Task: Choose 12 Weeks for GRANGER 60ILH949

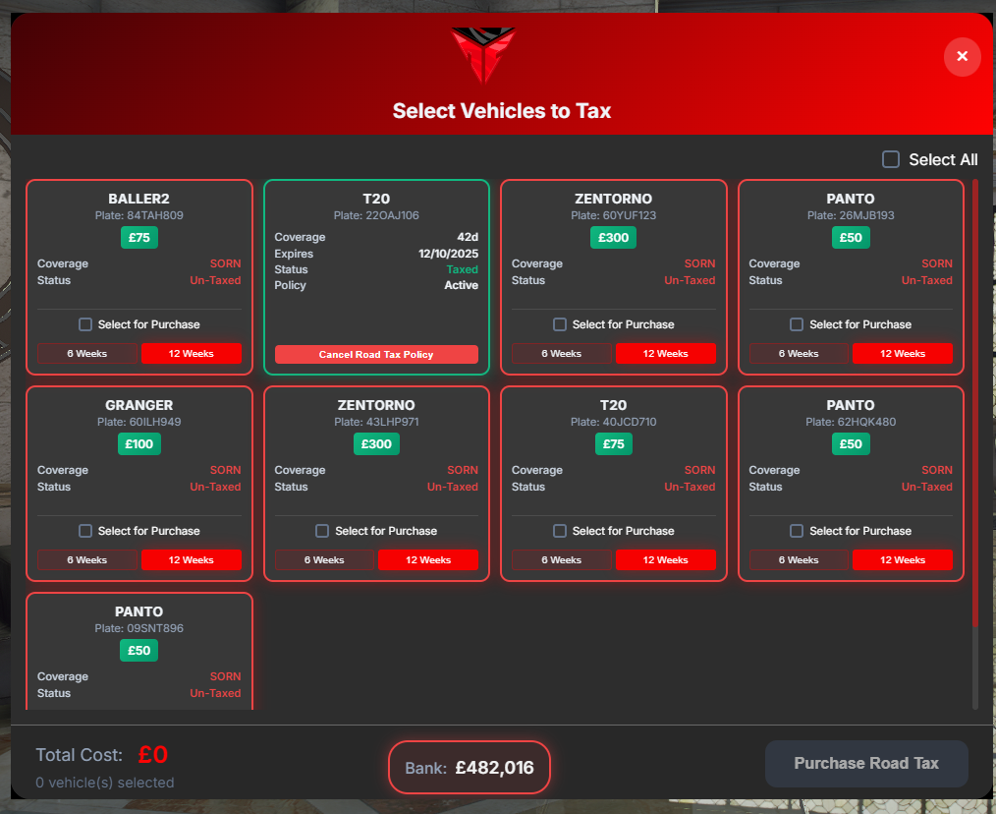Action: tap(192, 560)
